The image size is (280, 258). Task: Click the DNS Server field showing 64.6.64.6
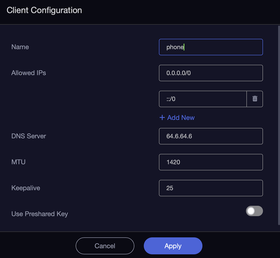pyautogui.click(x=211, y=136)
